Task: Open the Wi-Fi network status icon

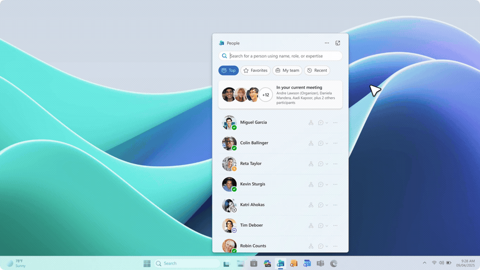Action: tap(434, 263)
